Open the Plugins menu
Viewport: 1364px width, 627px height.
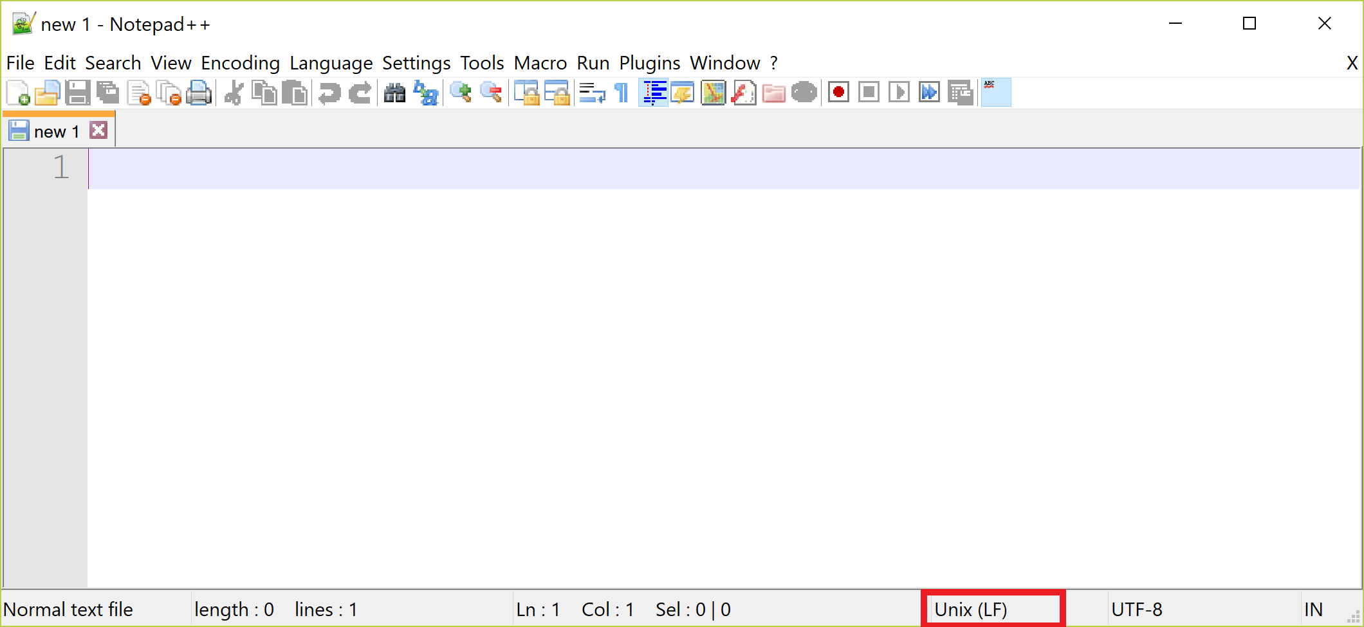(650, 63)
